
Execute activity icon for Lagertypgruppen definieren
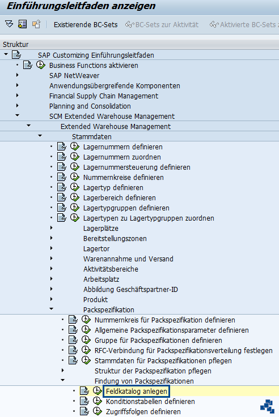tap(75, 208)
